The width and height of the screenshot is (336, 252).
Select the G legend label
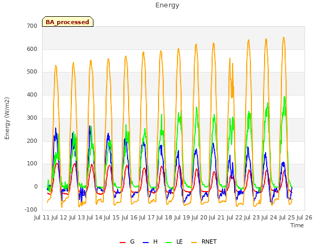coord(132,241)
